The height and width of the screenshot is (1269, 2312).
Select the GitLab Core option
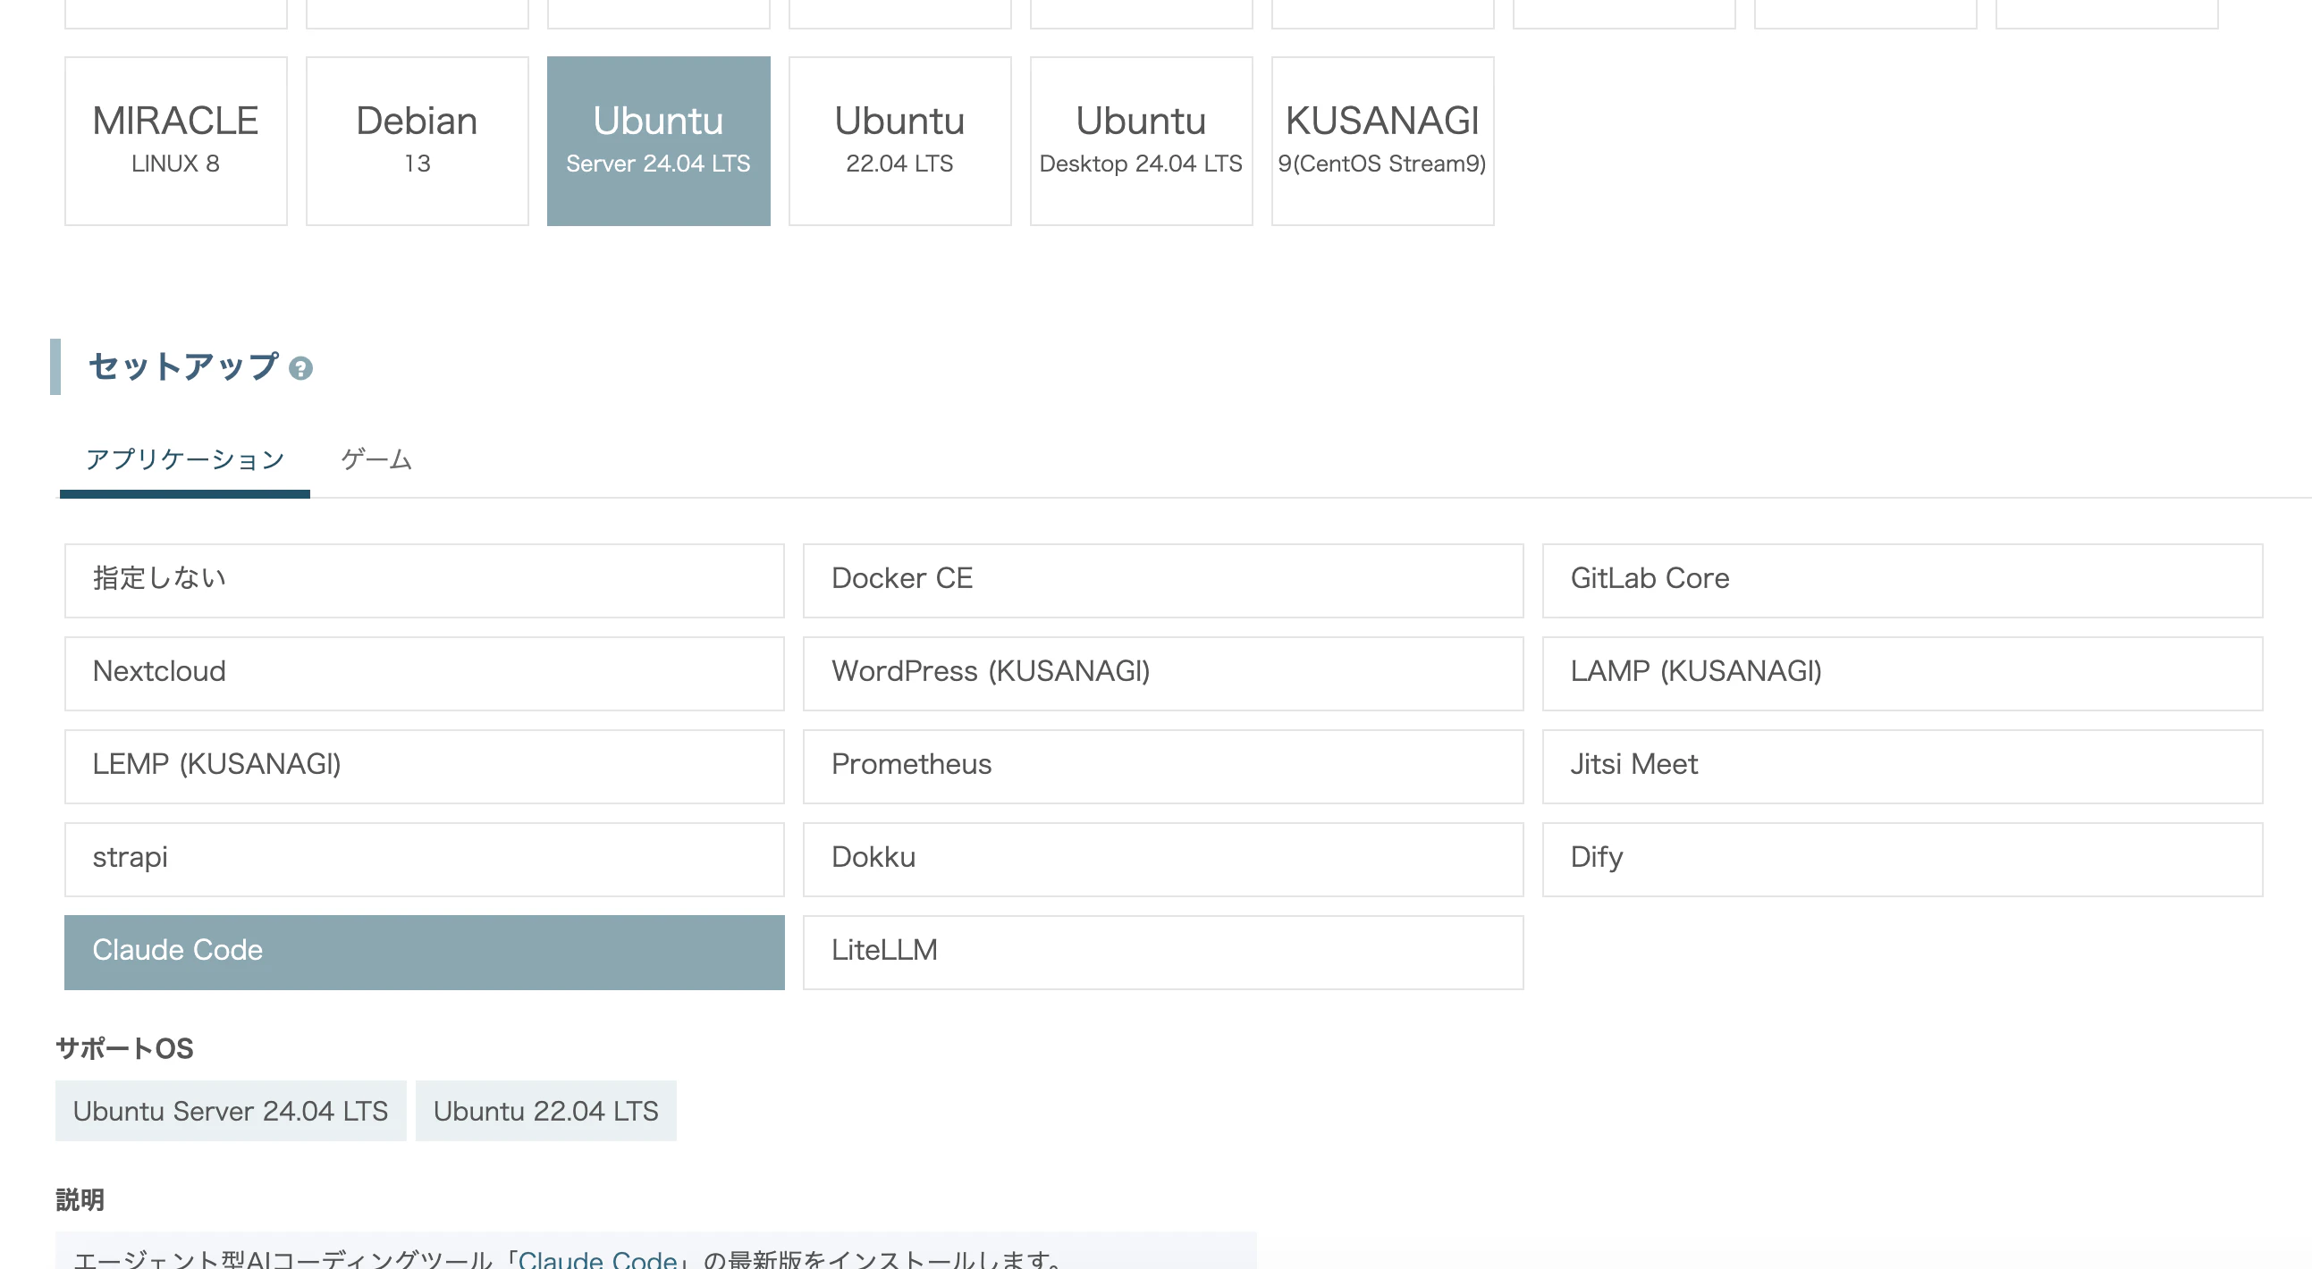click(1903, 580)
